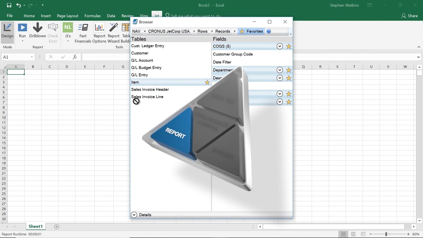Adjust the zoom slider handle
423x238 pixels.
pos(386,234)
